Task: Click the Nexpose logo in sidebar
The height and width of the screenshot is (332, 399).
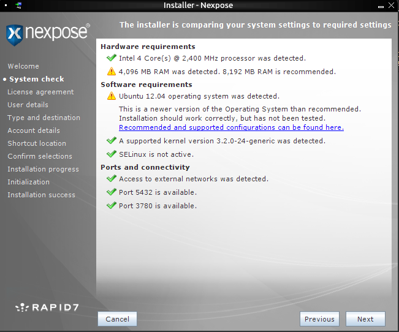Action: coord(48,34)
